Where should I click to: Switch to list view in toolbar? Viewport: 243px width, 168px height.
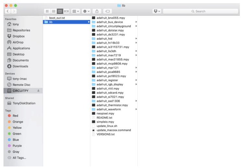pyautogui.click(x=53, y=11)
